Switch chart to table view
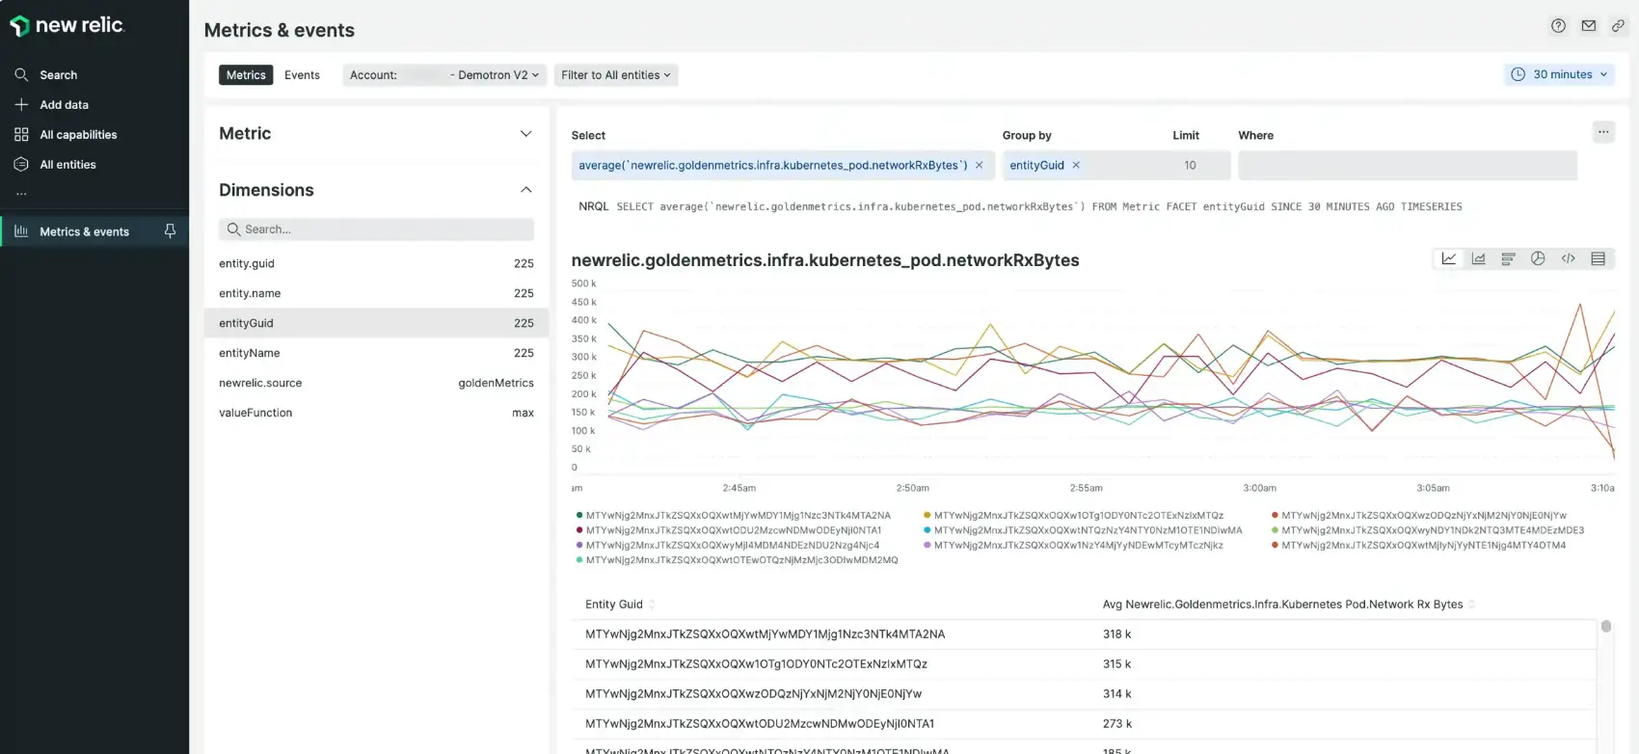 pyautogui.click(x=1598, y=258)
